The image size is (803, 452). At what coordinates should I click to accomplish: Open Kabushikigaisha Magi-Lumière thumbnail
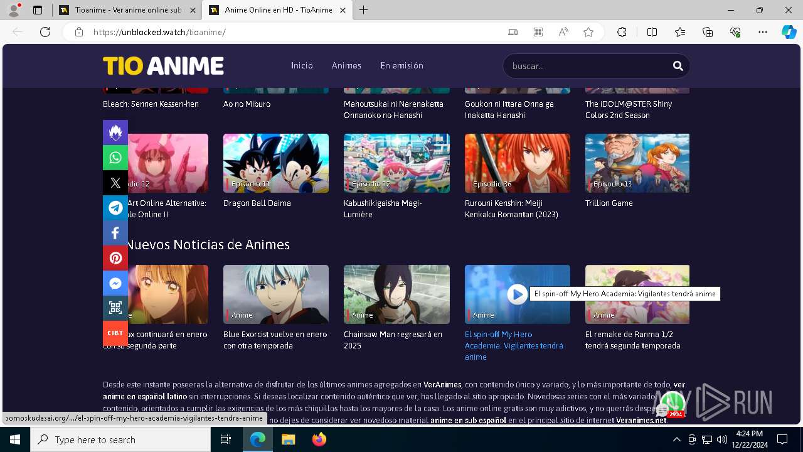(396, 163)
